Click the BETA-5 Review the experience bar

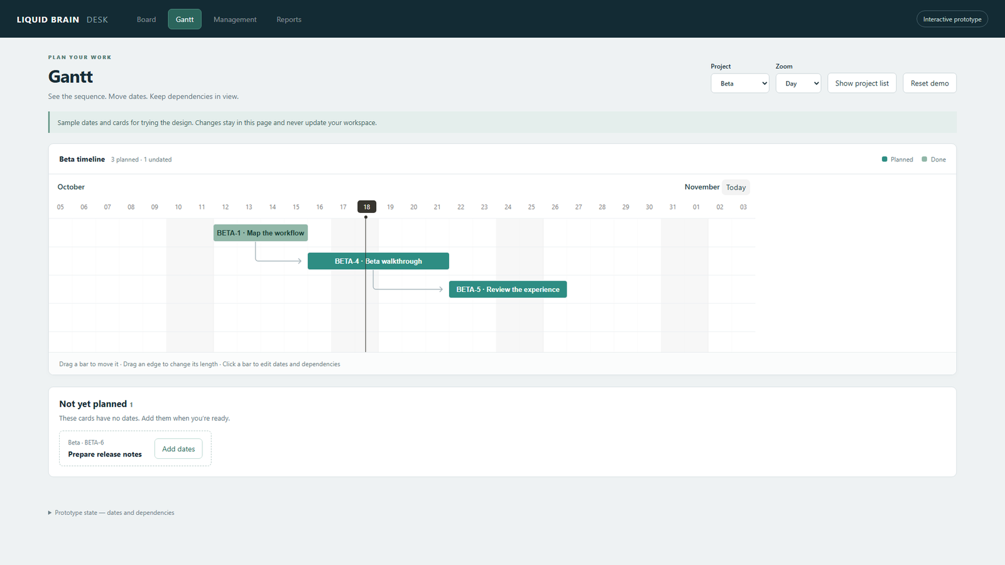tap(508, 289)
